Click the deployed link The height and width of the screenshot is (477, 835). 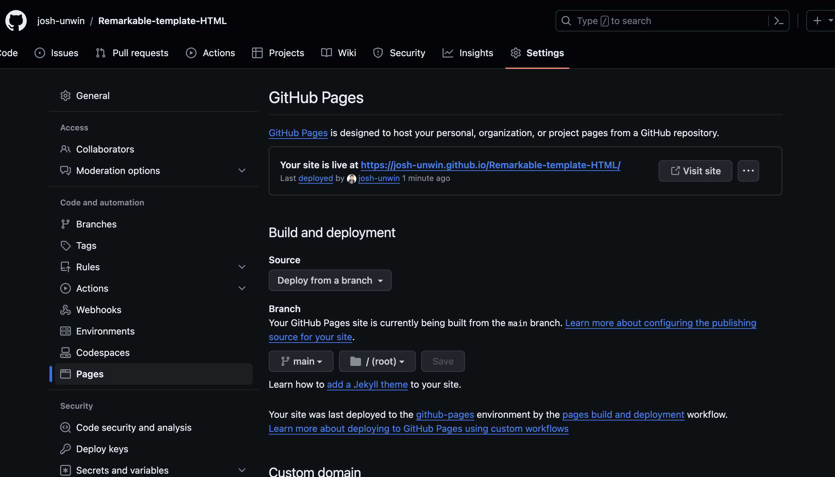click(316, 178)
